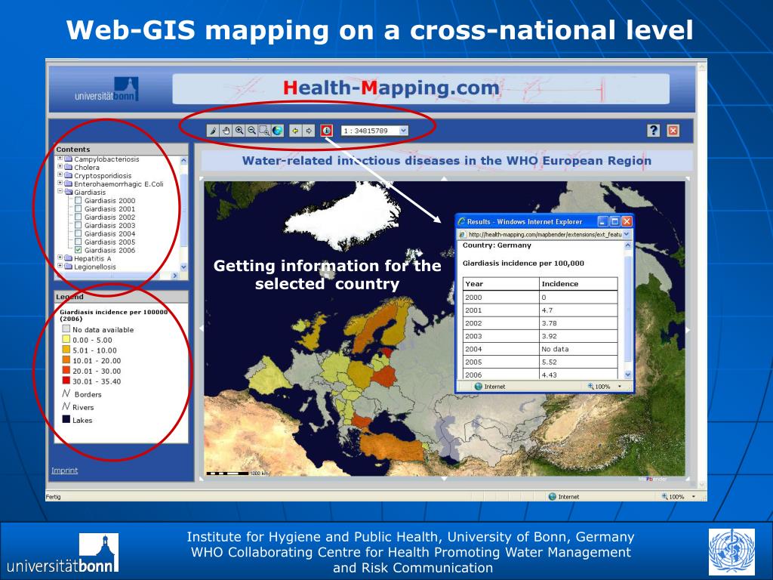Click the Results window URL field

pyautogui.click(x=545, y=235)
